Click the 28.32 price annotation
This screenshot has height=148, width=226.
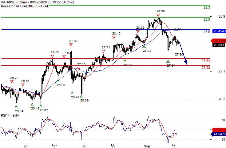click(x=176, y=29)
